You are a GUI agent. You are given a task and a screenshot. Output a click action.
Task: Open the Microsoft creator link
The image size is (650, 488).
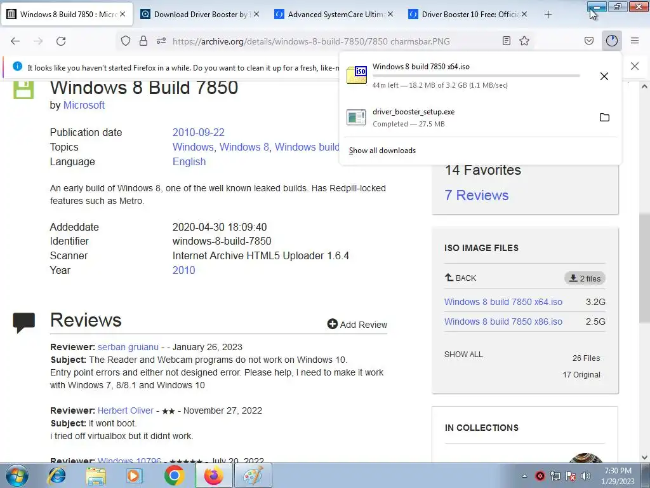[x=84, y=105]
